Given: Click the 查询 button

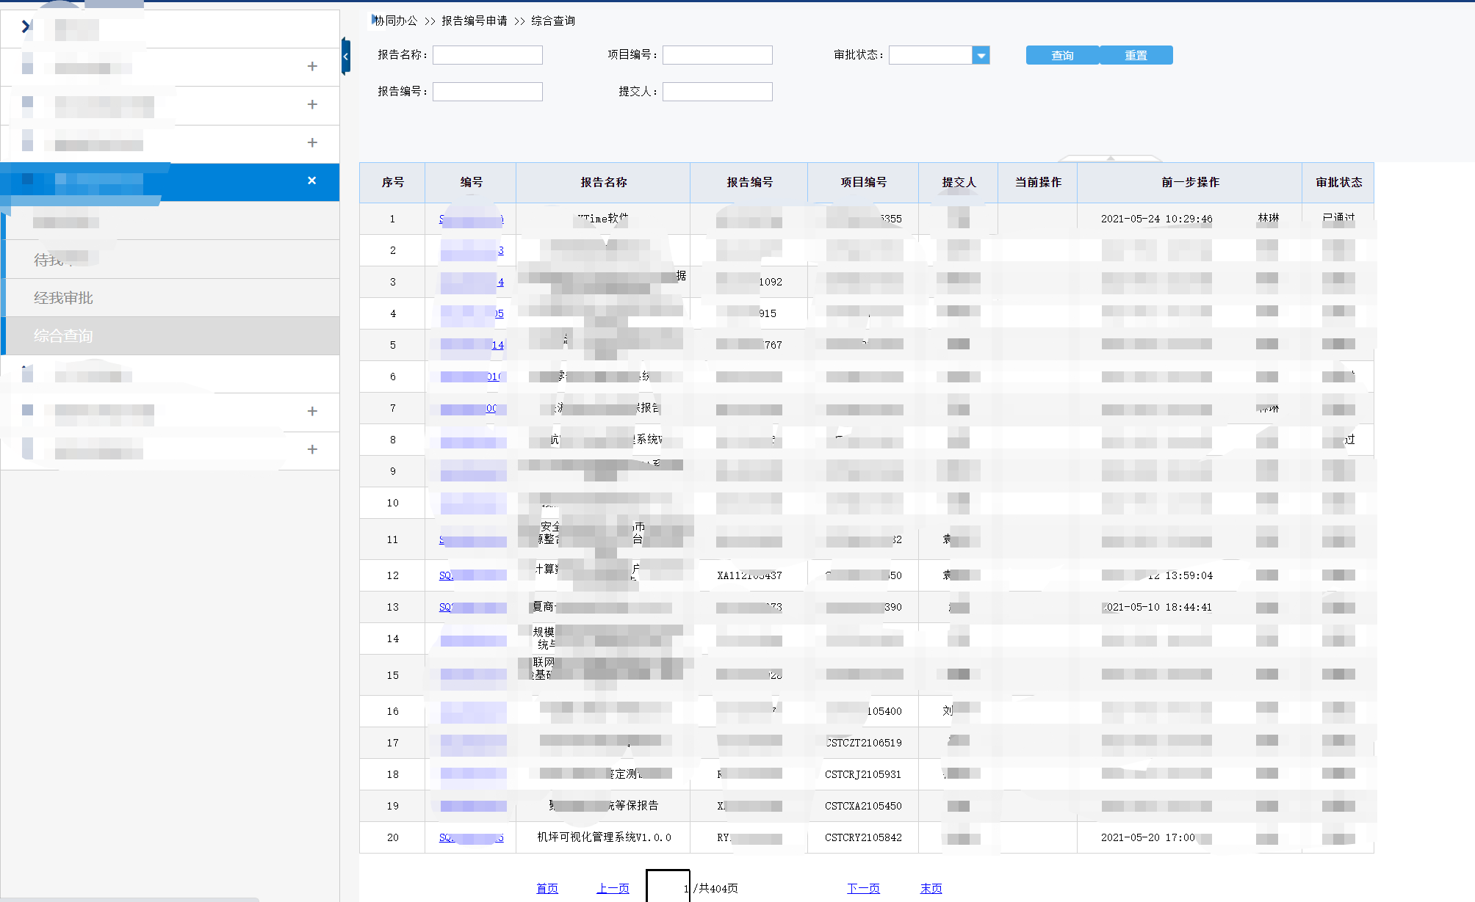Looking at the screenshot, I should click(1062, 55).
